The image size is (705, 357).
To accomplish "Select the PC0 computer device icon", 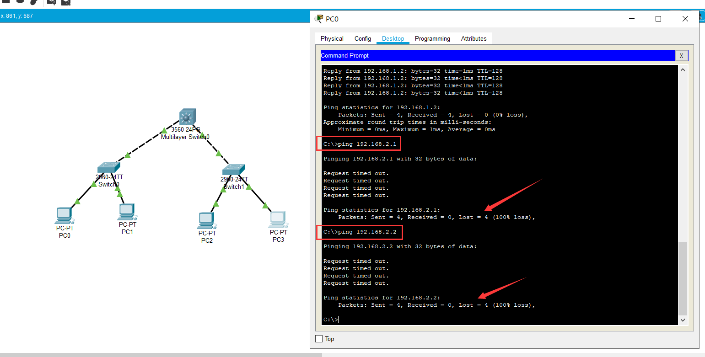I will pyautogui.click(x=65, y=216).
